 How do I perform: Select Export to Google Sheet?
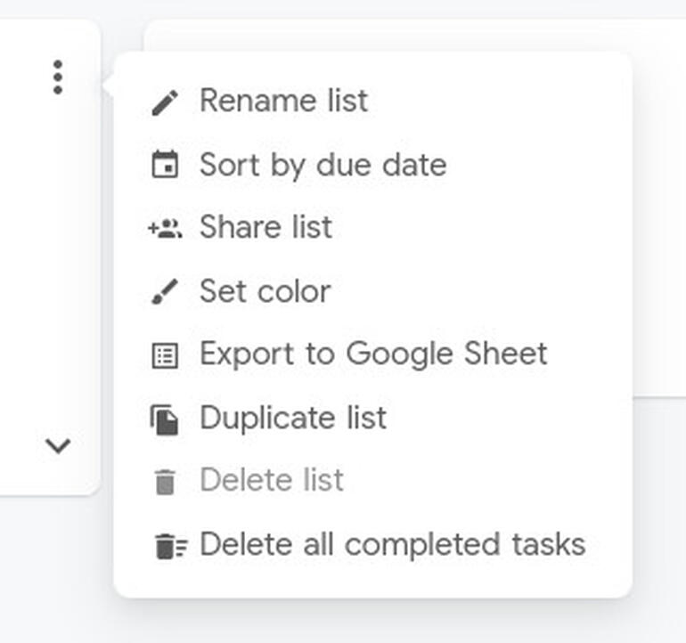pyautogui.click(x=372, y=354)
